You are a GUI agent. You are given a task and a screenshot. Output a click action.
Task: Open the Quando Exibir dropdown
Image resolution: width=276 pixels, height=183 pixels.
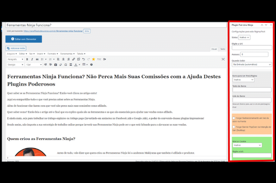tap(252, 64)
